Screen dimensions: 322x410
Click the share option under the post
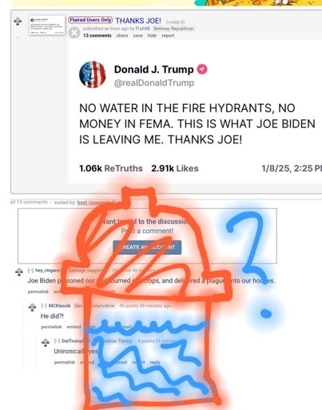pos(122,35)
